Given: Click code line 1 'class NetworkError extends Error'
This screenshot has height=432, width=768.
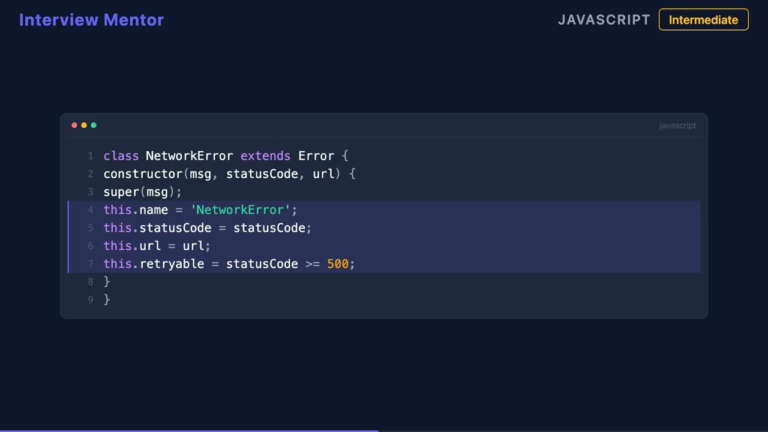Looking at the screenshot, I should 226,156.
